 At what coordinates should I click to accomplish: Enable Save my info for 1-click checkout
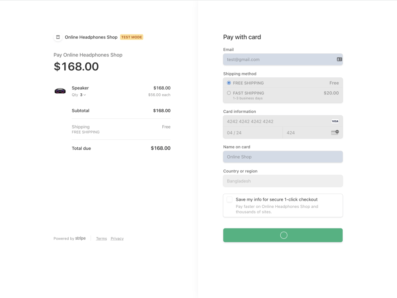coord(229,199)
